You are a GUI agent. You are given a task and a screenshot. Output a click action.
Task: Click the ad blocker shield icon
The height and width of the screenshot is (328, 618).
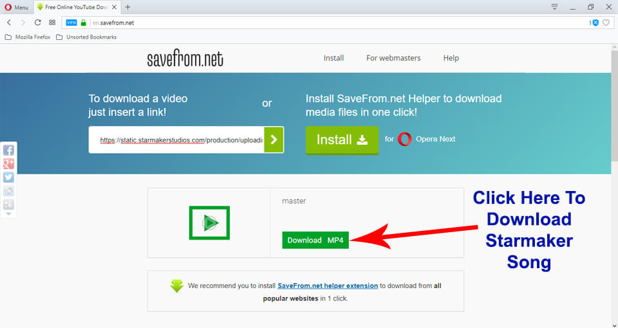[x=595, y=23]
